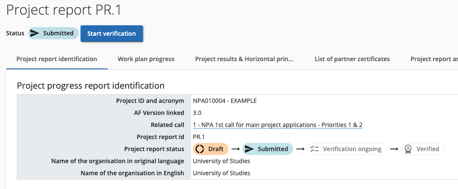458x189 pixels.
Task: Open the NPA 1st call related call link
Action: [x=278, y=125]
